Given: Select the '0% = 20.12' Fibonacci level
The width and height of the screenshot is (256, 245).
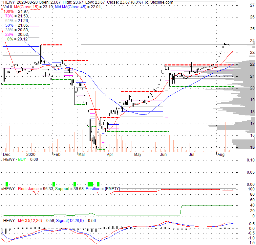Looking at the screenshot, I should coord(17,39).
